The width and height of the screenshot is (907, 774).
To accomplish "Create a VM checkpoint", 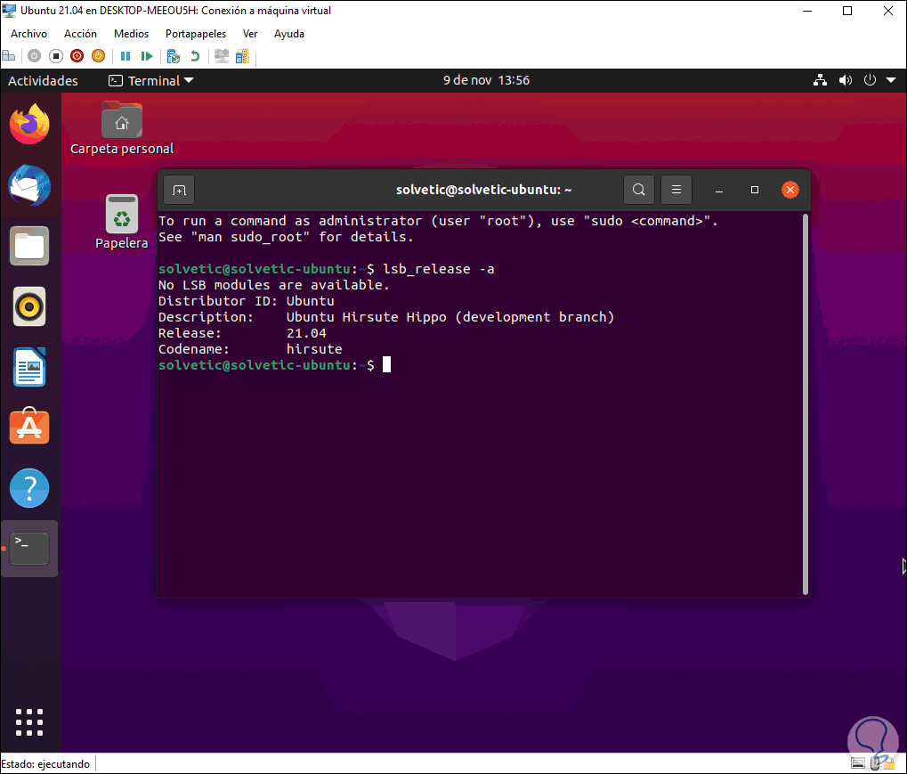I will pyautogui.click(x=174, y=56).
